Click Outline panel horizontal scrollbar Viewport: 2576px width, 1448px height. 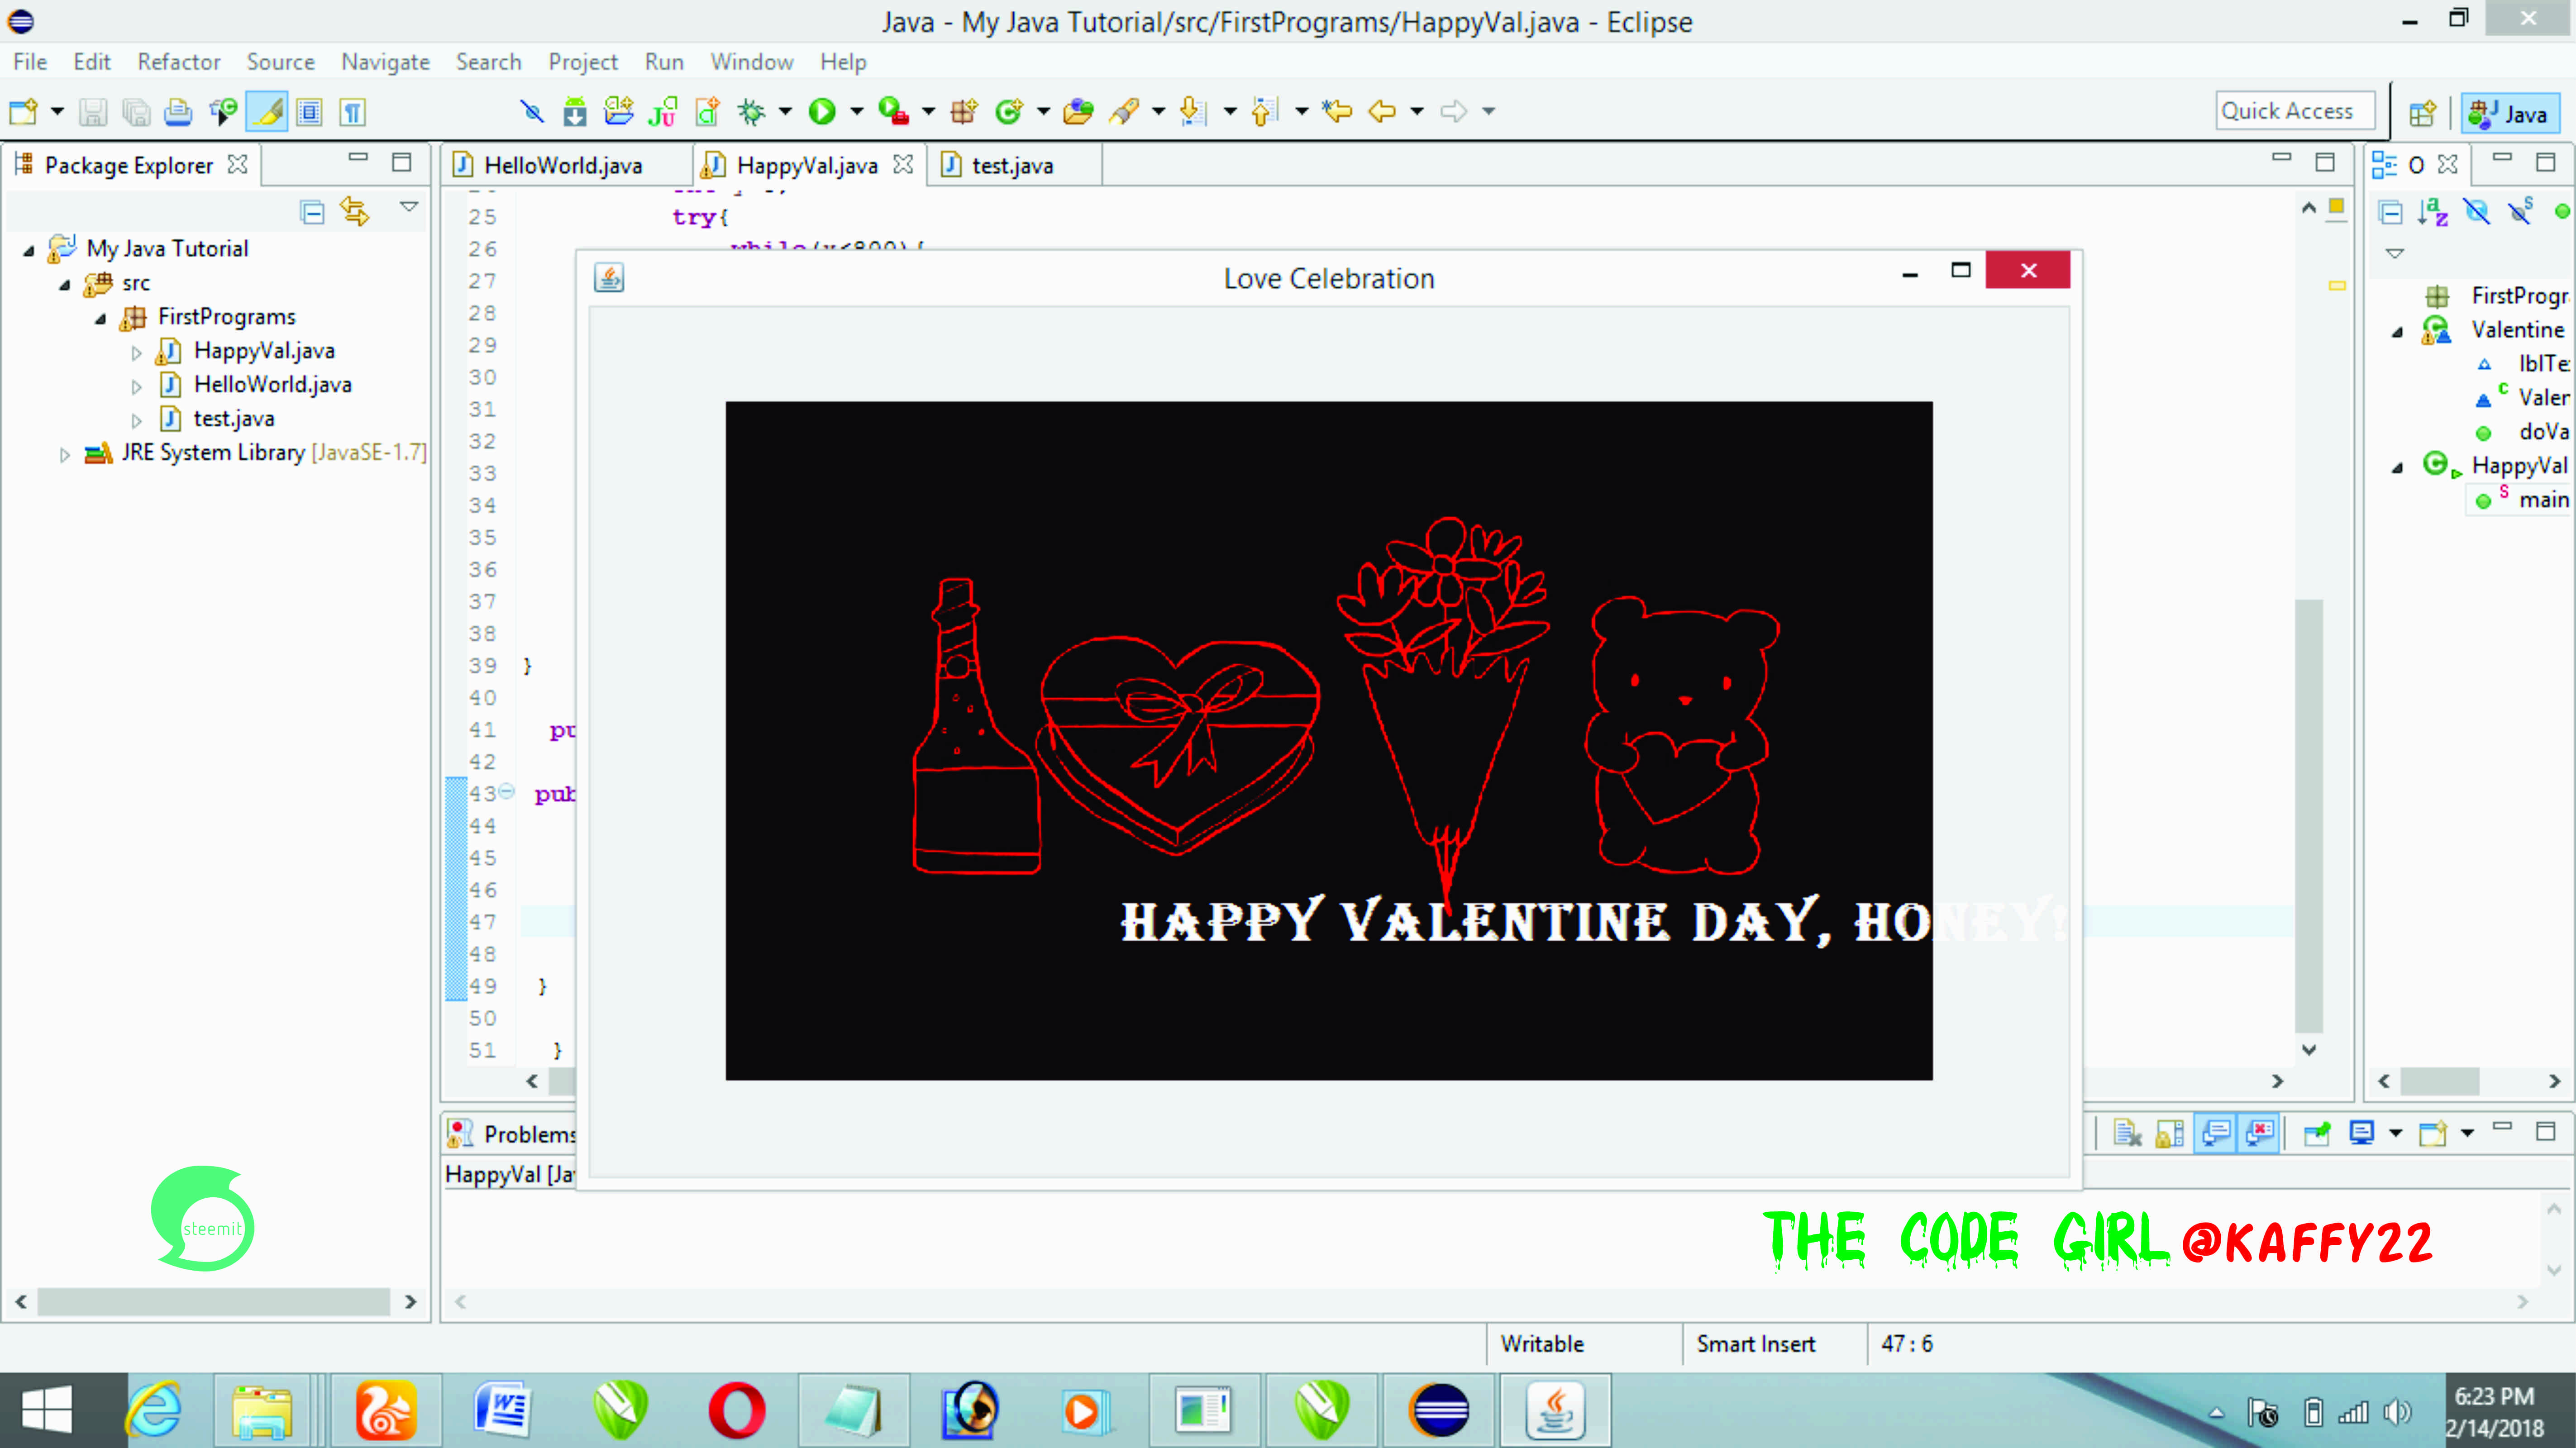tap(2440, 1081)
